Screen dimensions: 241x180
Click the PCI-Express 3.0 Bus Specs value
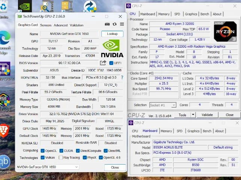tap(195, 153)
